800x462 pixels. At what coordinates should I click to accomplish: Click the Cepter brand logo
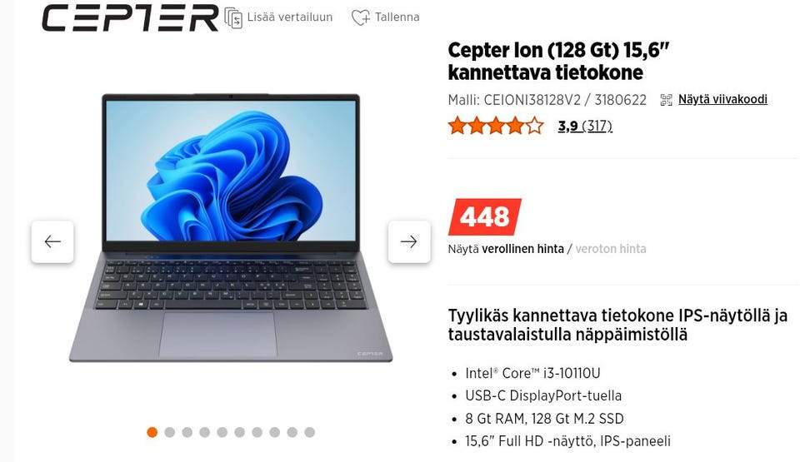point(130,17)
